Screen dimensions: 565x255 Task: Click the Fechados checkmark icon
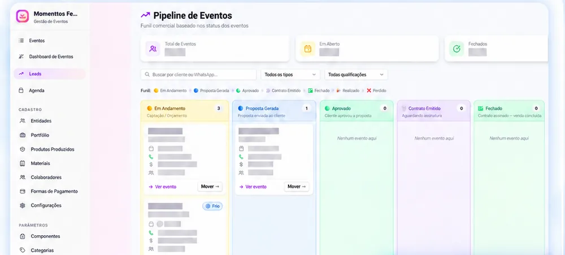point(457,49)
